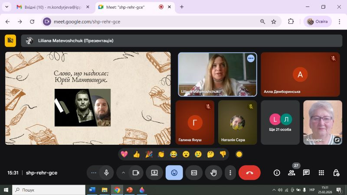Open more options three-dot menu in controls
This screenshot has width=347, height=195.
[230, 172]
